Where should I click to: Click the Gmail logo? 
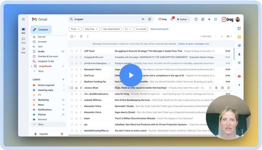pos(40,19)
